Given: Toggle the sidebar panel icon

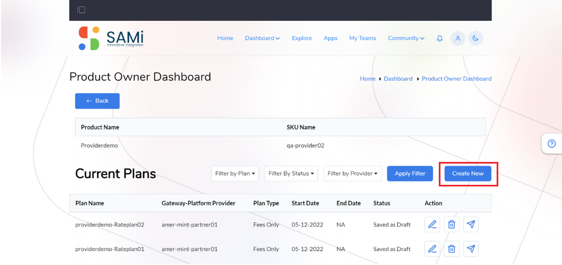Looking at the screenshot, I should (x=81, y=10).
